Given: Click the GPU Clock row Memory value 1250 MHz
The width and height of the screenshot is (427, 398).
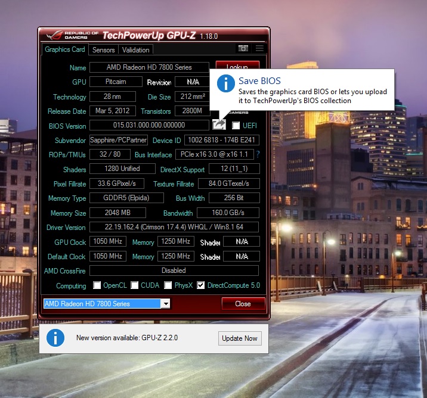Looking at the screenshot, I should tap(176, 241).
